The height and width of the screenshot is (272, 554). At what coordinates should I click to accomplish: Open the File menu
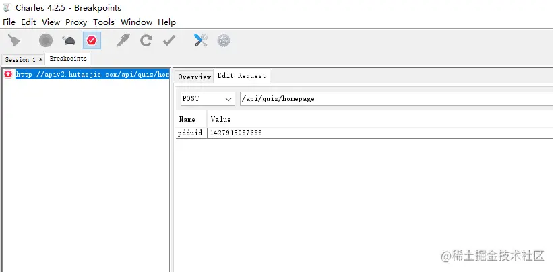(x=9, y=22)
